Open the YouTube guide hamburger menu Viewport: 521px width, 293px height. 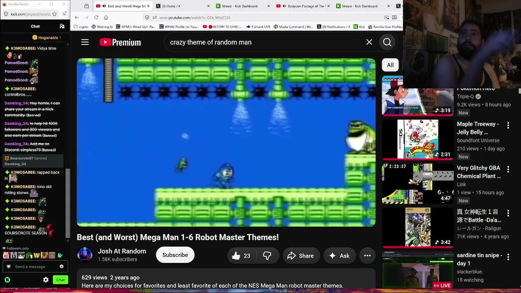click(85, 42)
